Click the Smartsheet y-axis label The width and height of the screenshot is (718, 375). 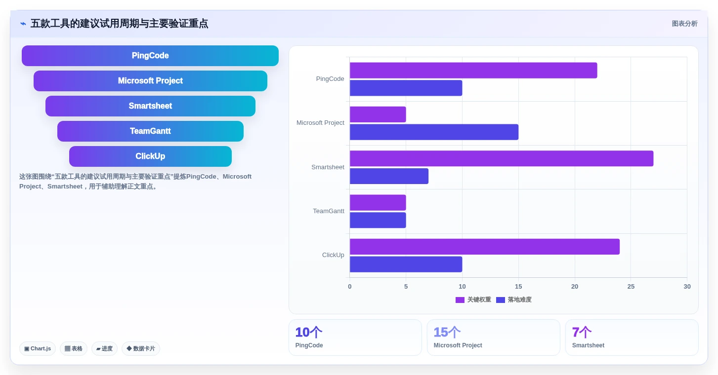(x=328, y=167)
